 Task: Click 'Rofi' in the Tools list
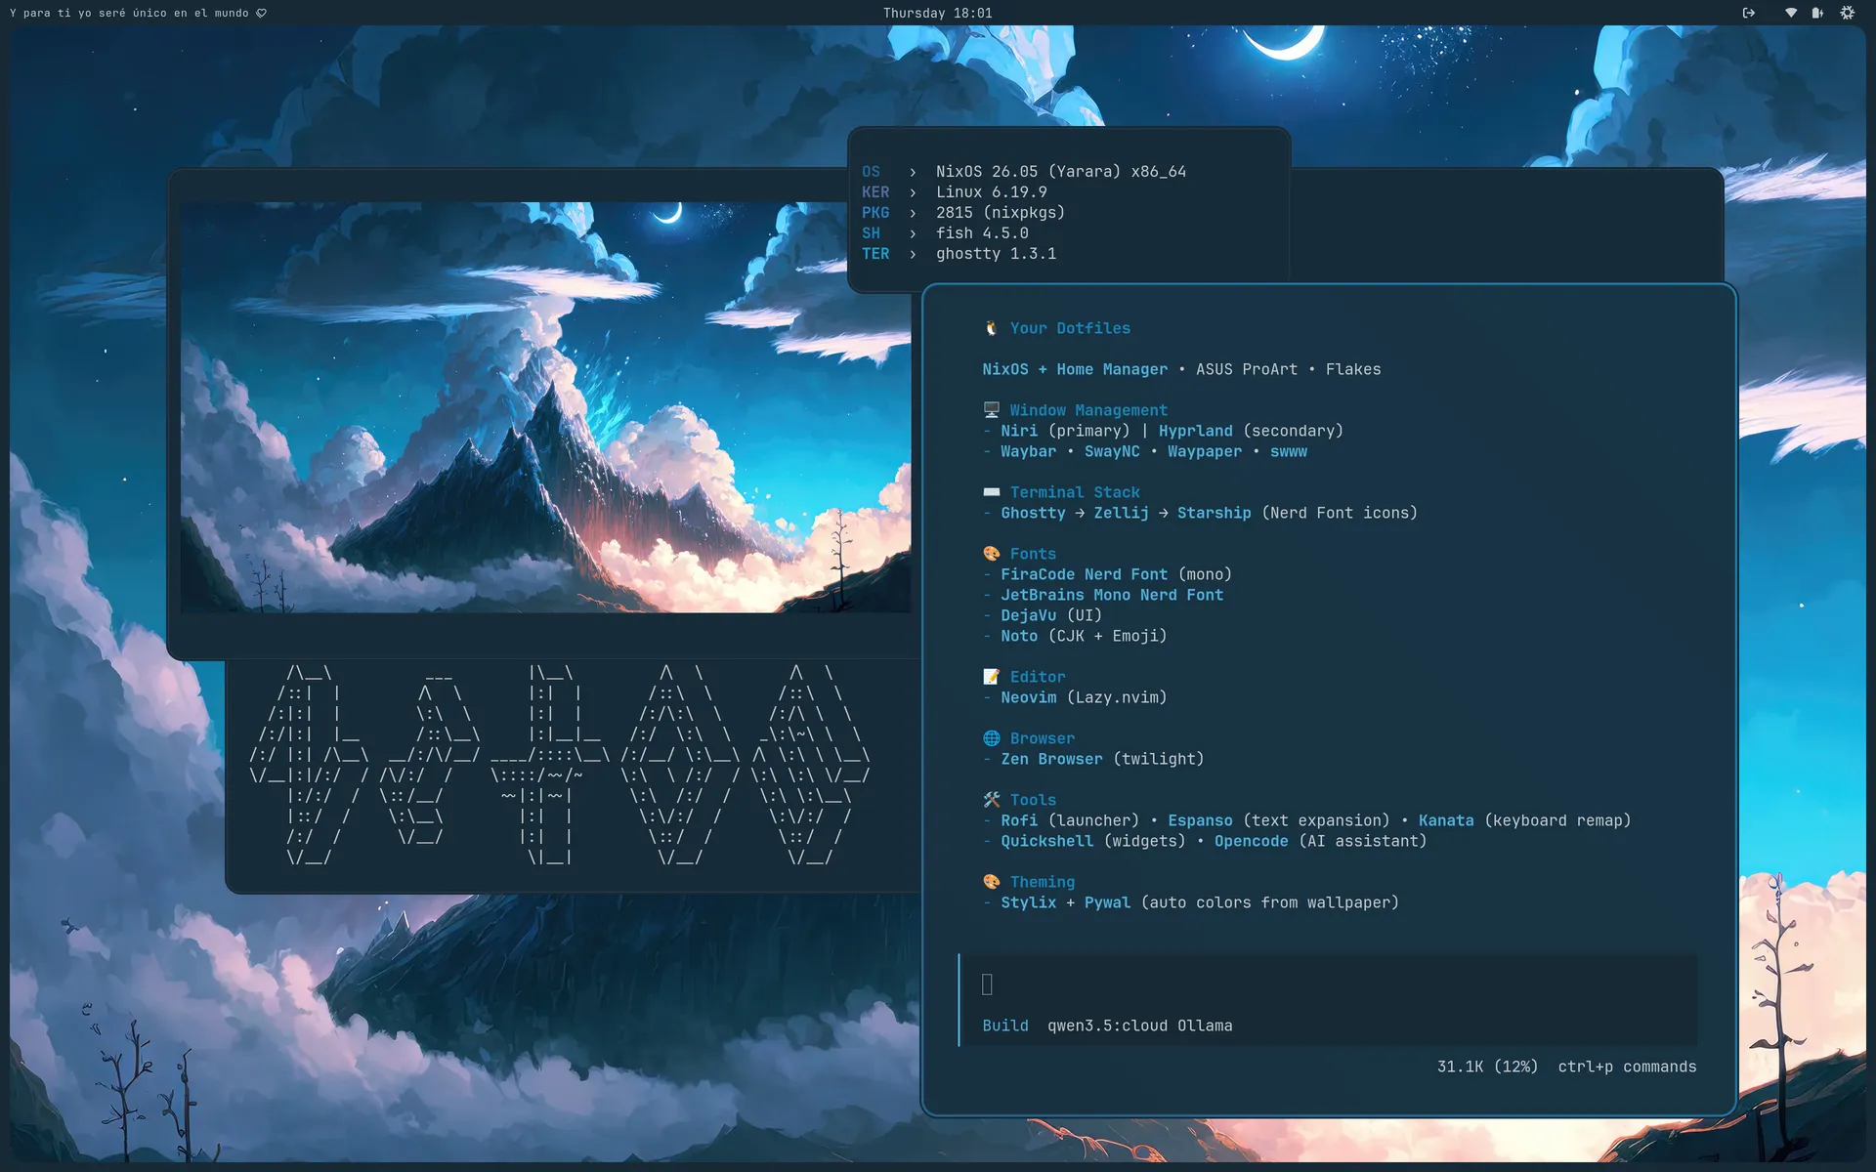click(1019, 820)
